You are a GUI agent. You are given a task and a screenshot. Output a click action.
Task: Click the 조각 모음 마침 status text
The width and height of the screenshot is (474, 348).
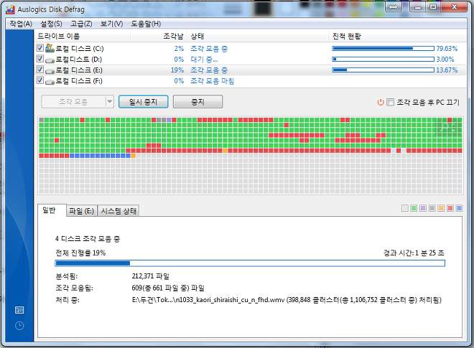(x=212, y=81)
